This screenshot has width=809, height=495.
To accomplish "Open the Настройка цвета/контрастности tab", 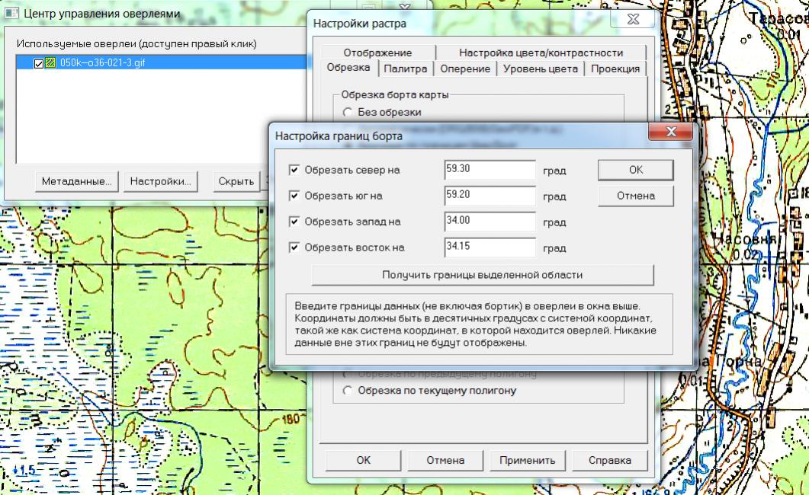I will pos(541,53).
